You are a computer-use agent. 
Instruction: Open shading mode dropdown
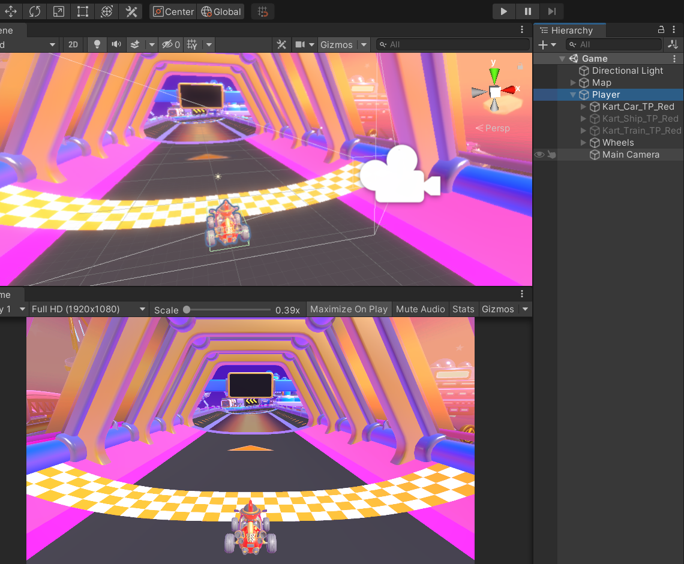[x=28, y=44]
